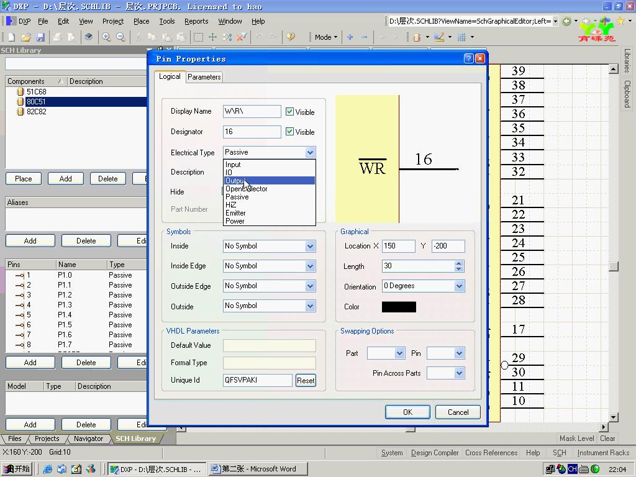Toggle Designator Visible checkbox
The width and height of the screenshot is (636, 477).
click(x=289, y=132)
